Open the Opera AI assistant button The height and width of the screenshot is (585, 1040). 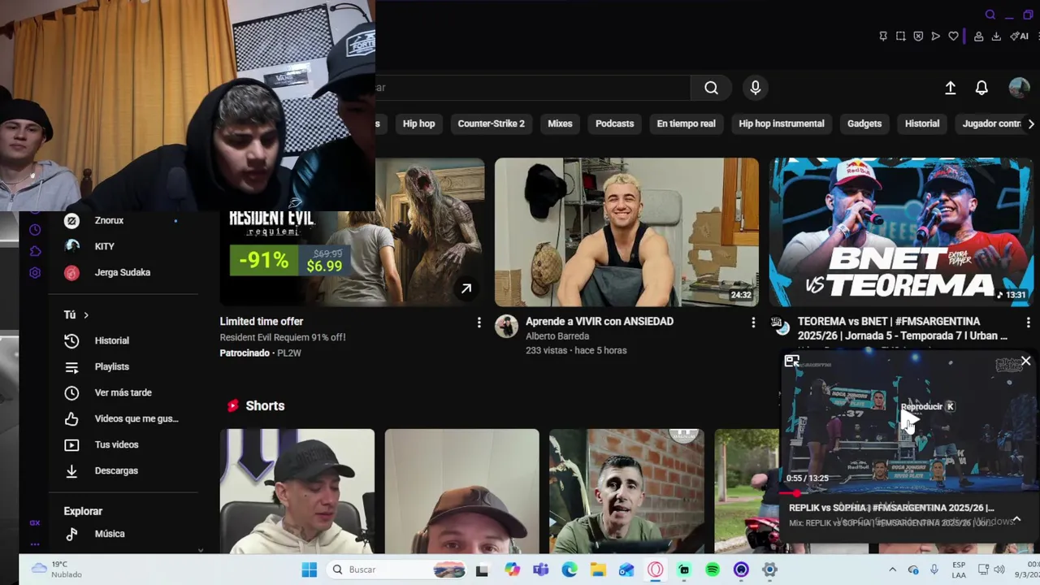1019,36
